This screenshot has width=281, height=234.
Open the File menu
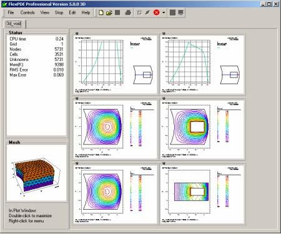click(x=11, y=12)
